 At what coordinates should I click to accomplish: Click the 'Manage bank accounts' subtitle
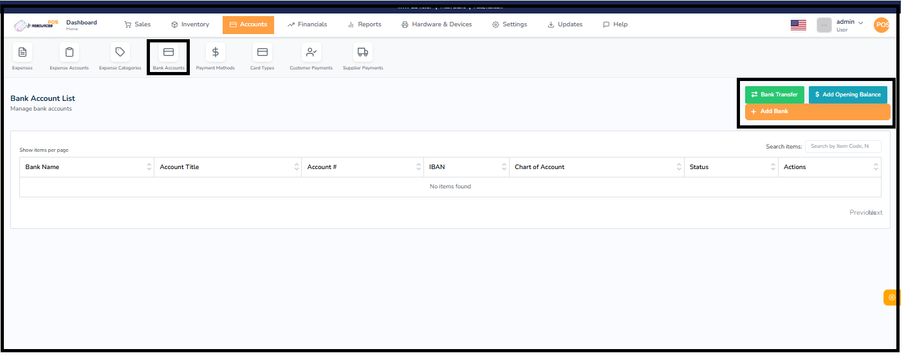[41, 109]
